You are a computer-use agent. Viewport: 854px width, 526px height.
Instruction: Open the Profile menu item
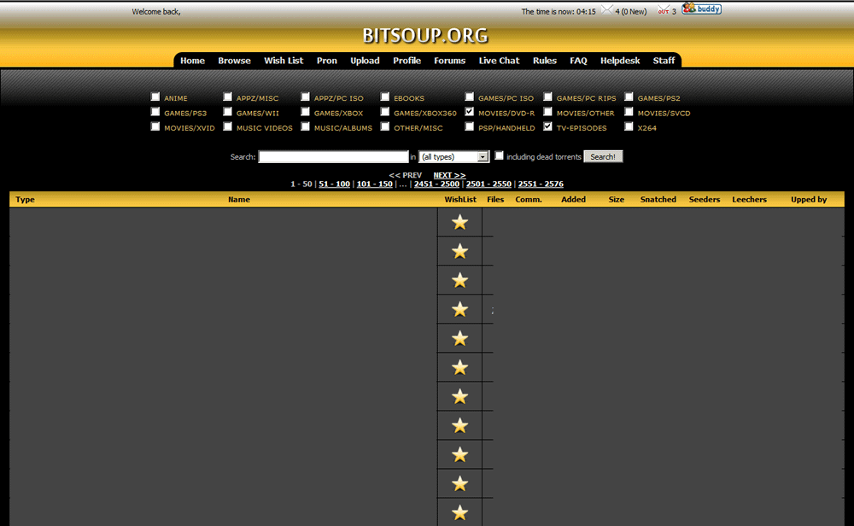(407, 61)
